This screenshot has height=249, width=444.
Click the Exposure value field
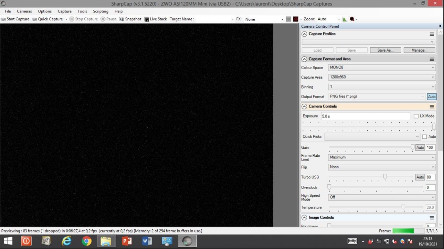click(x=365, y=116)
